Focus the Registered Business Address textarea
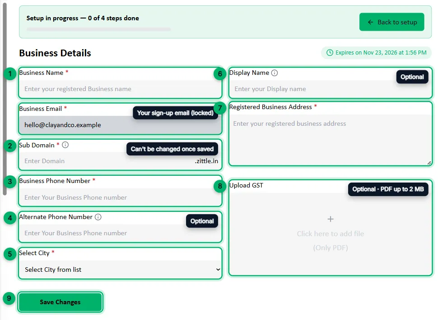This screenshot has height=320, width=438. pos(331,140)
